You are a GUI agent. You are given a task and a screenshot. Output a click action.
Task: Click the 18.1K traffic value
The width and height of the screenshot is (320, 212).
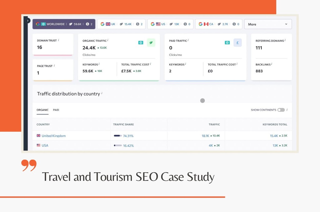click(x=205, y=136)
